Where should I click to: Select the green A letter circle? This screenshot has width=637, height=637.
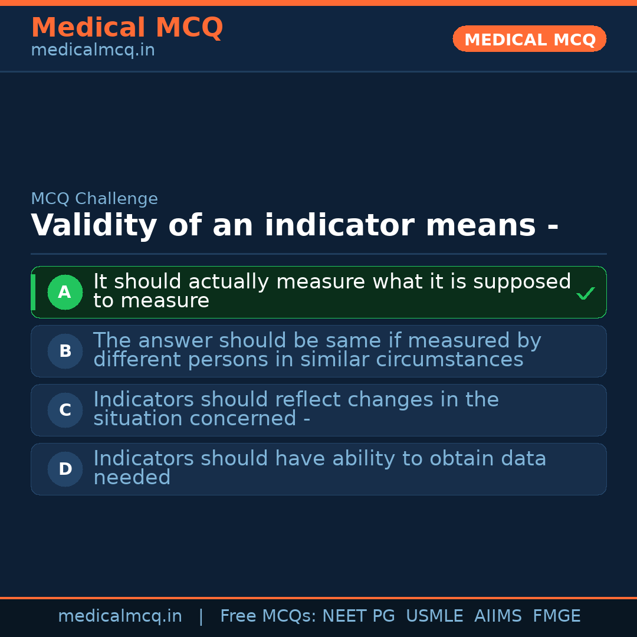coord(65,293)
